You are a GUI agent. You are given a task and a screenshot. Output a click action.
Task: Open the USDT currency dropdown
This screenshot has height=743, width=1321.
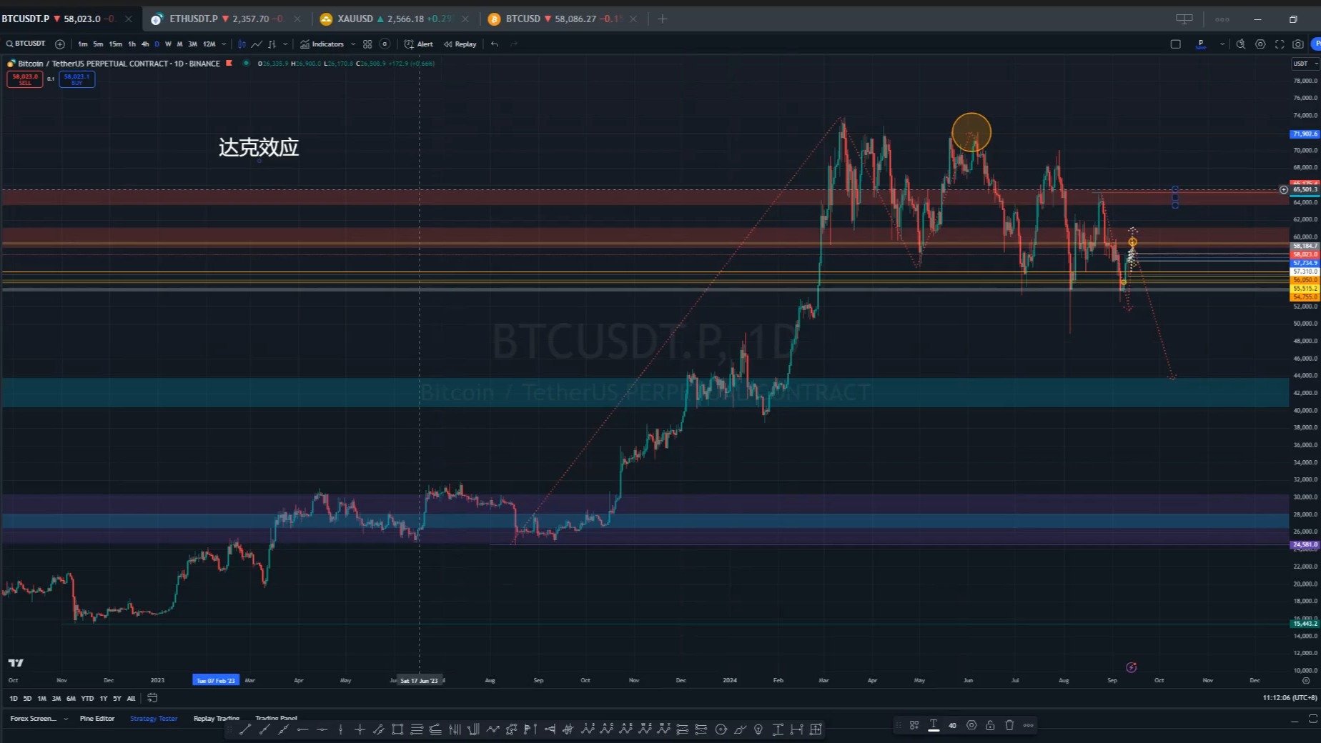pyautogui.click(x=1305, y=64)
